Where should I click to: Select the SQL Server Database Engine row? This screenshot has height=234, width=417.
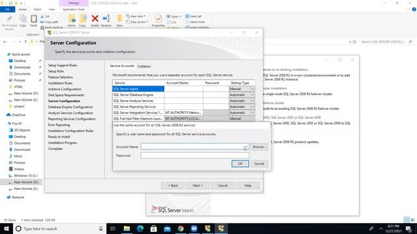coord(138,95)
